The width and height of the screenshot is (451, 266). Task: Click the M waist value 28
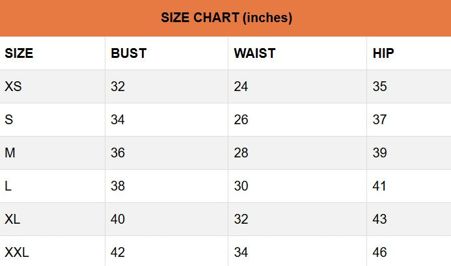241,153
